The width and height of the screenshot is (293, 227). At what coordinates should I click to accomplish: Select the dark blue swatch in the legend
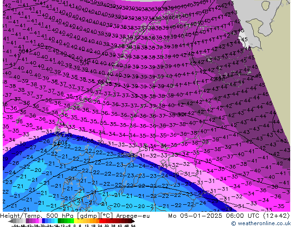click(x=43, y=221)
